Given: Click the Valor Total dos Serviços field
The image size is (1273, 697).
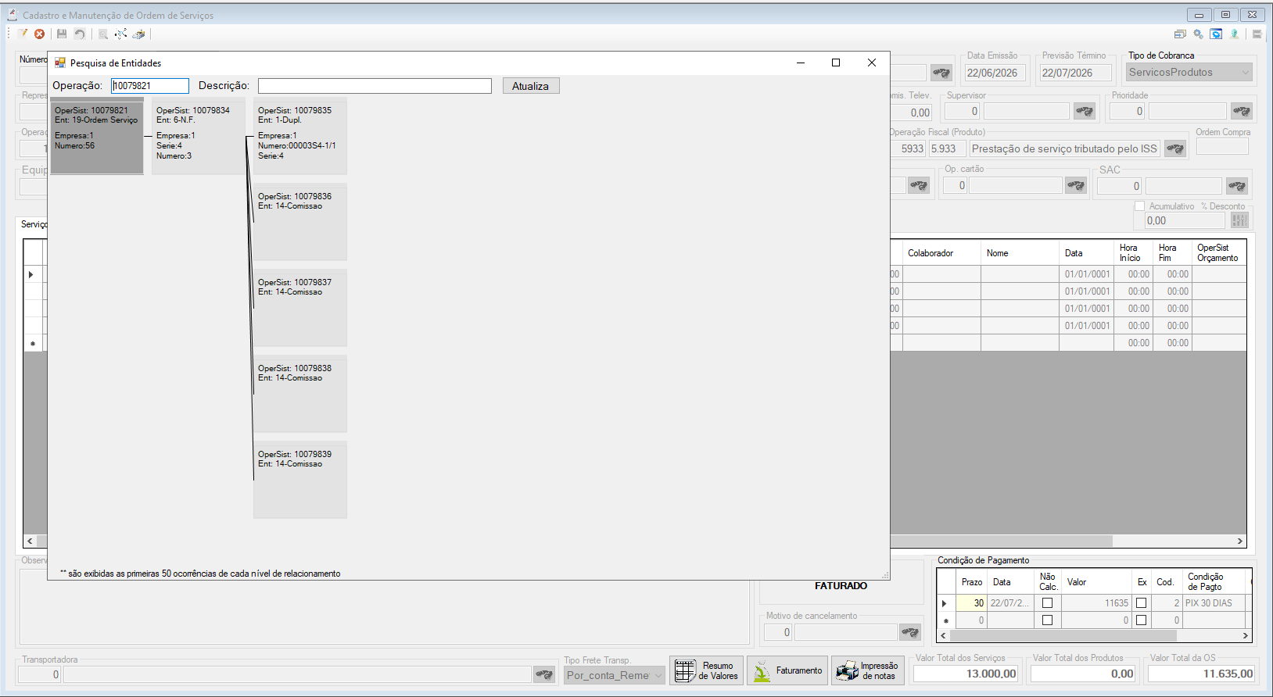Looking at the screenshot, I should [x=966, y=674].
